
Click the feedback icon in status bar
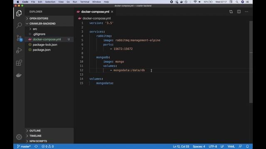pyautogui.click(x=240, y=147)
